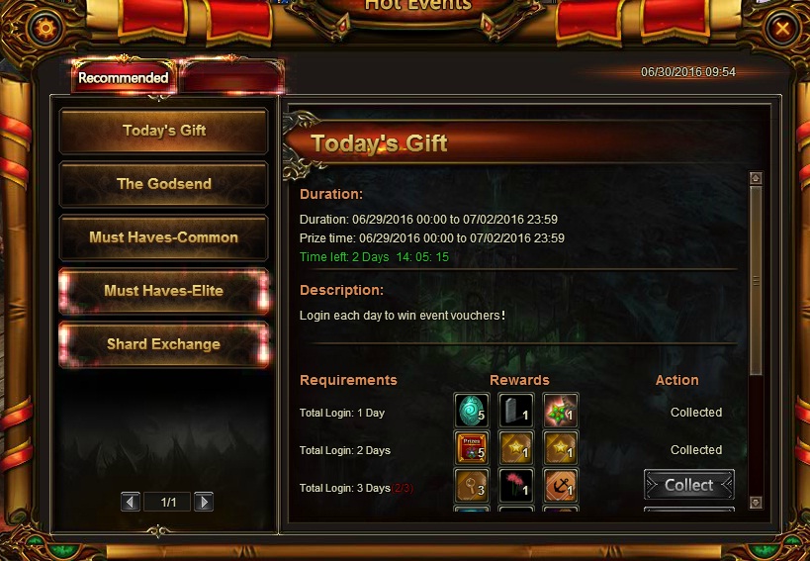Collect the 3 Days login reward

[x=689, y=485]
